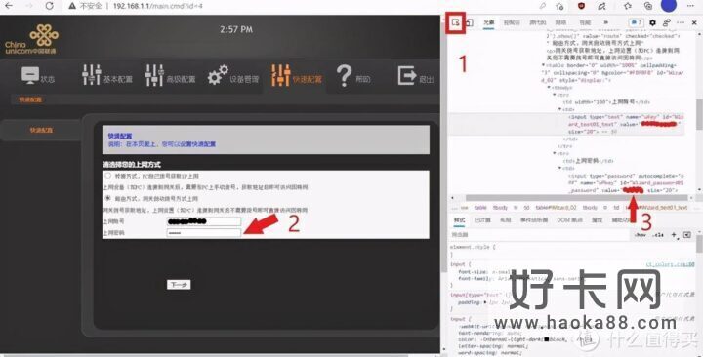This screenshot has width=703, height=357.
Task: Click the red shield extension icon
Action: click(x=581, y=6)
